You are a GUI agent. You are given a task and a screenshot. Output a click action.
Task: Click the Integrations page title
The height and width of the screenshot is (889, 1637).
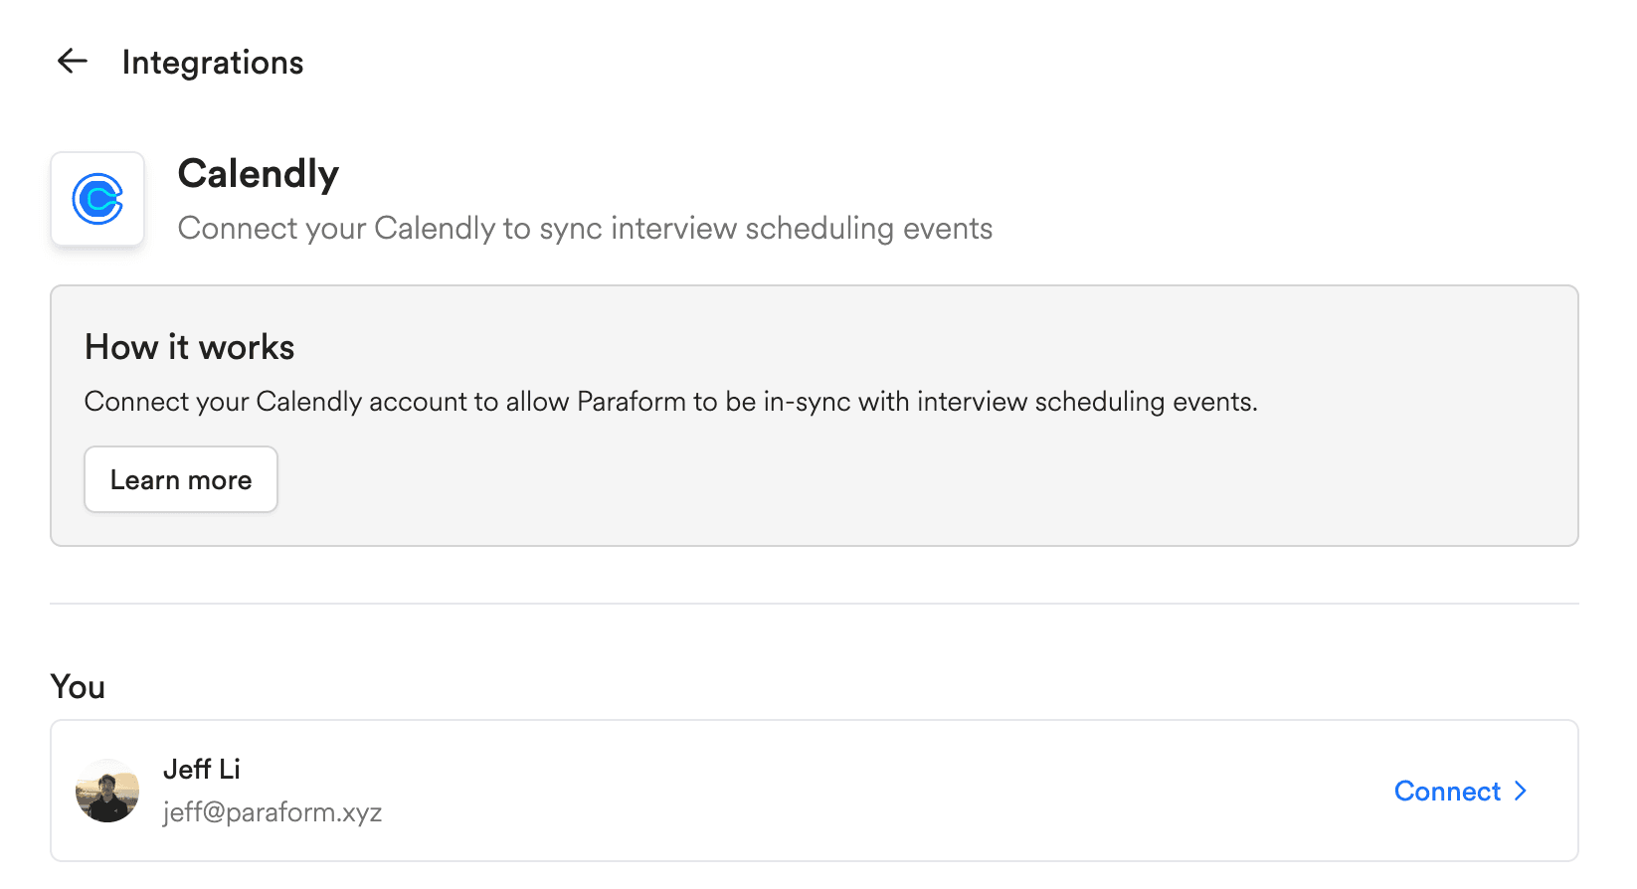(x=213, y=63)
